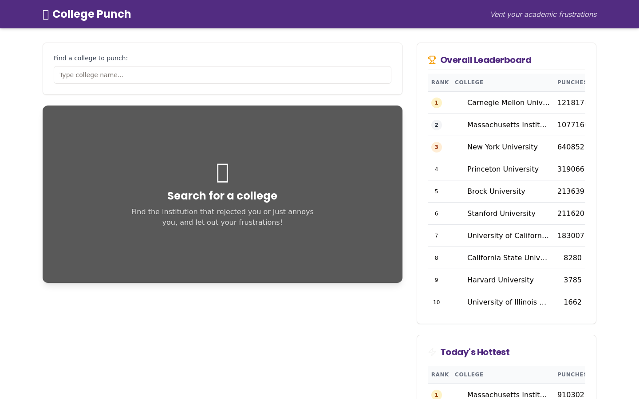
Task: Select the bronze rank 3 badge for New York University
Action: [x=437, y=147]
